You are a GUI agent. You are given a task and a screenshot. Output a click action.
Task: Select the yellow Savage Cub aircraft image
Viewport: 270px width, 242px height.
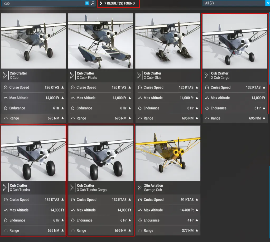pyautogui.click(x=168, y=153)
